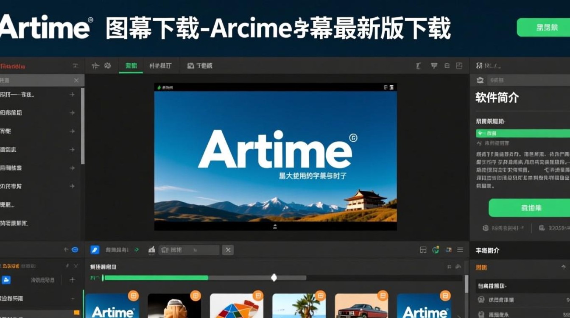570x318 pixels.
Task: Open the hamburger menu at the timeline's right edge
Action: point(460,250)
